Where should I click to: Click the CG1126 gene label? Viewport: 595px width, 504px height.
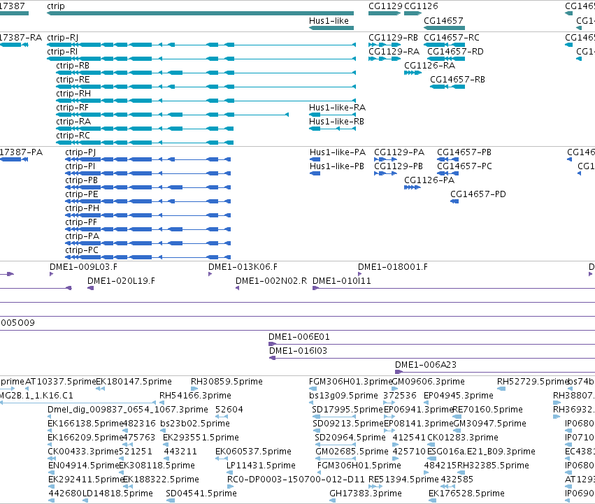coord(421,6)
